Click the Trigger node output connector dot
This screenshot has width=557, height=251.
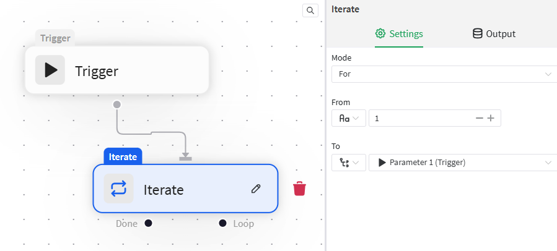pyautogui.click(x=116, y=104)
